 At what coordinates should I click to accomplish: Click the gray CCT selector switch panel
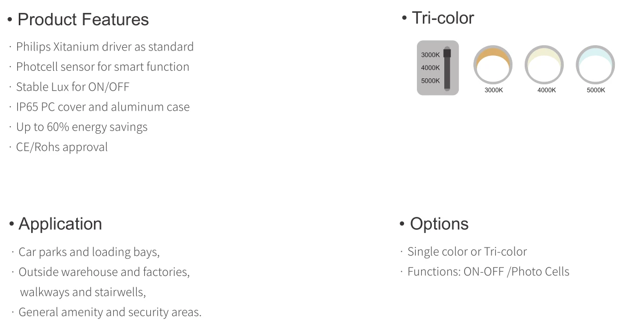438,68
